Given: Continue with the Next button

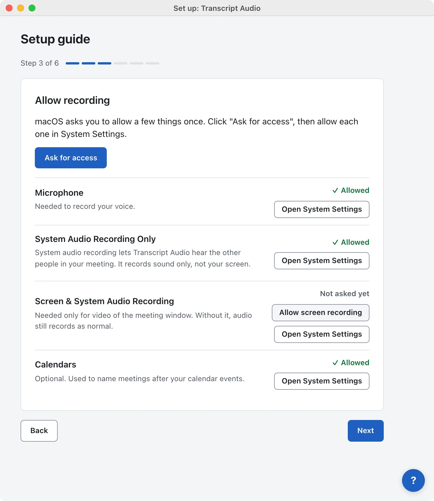Looking at the screenshot, I should point(366,431).
